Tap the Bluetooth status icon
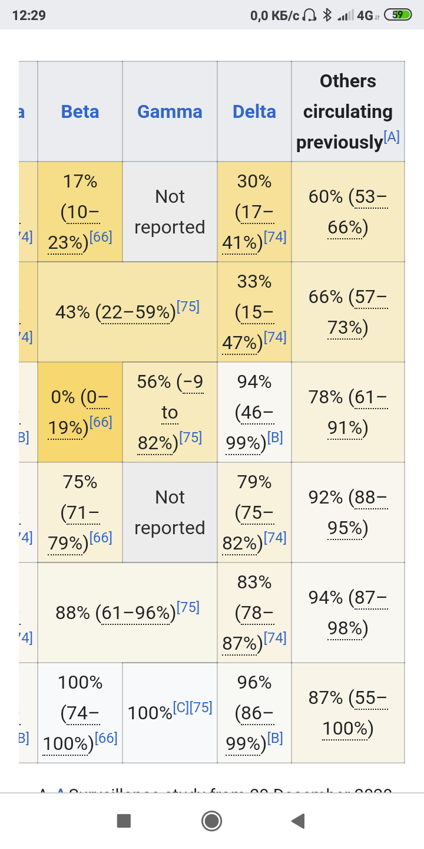Viewport: 424px width, 849px height. click(x=327, y=15)
